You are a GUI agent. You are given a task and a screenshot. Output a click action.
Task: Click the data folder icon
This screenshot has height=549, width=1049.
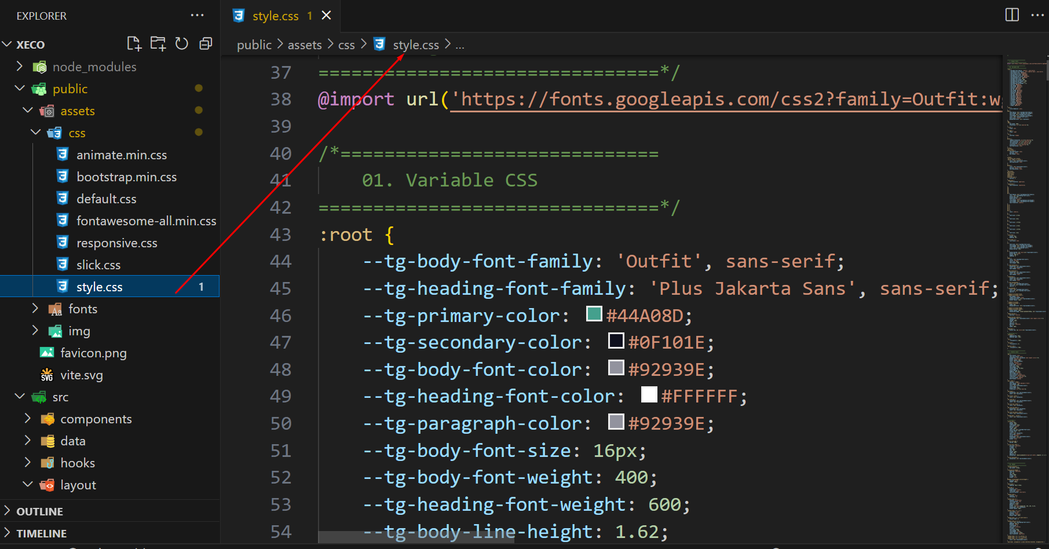(47, 441)
